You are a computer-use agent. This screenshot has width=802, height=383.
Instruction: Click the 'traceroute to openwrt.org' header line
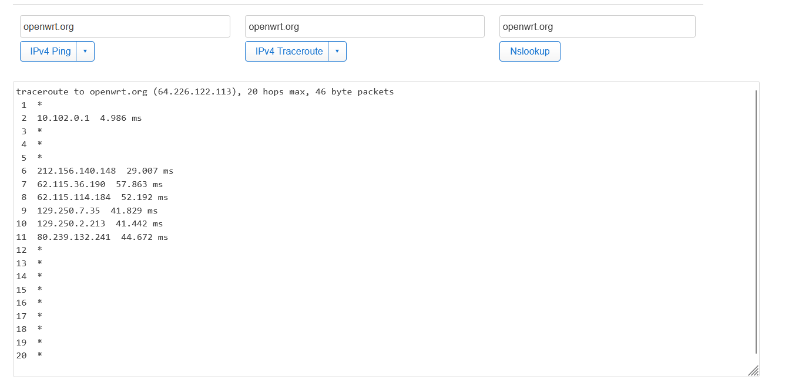click(x=205, y=91)
